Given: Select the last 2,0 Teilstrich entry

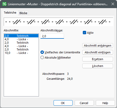Looking at the screenshot, I should coord(21,49).
